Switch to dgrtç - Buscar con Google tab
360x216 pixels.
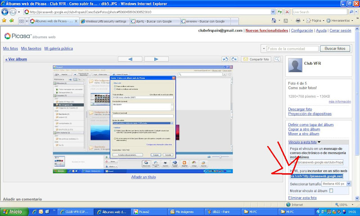point(155,21)
